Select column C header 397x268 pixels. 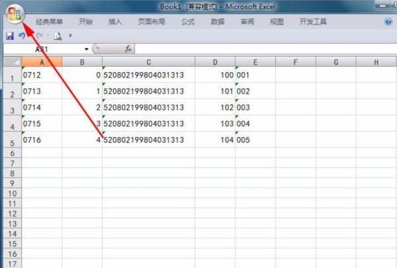[x=149, y=62]
